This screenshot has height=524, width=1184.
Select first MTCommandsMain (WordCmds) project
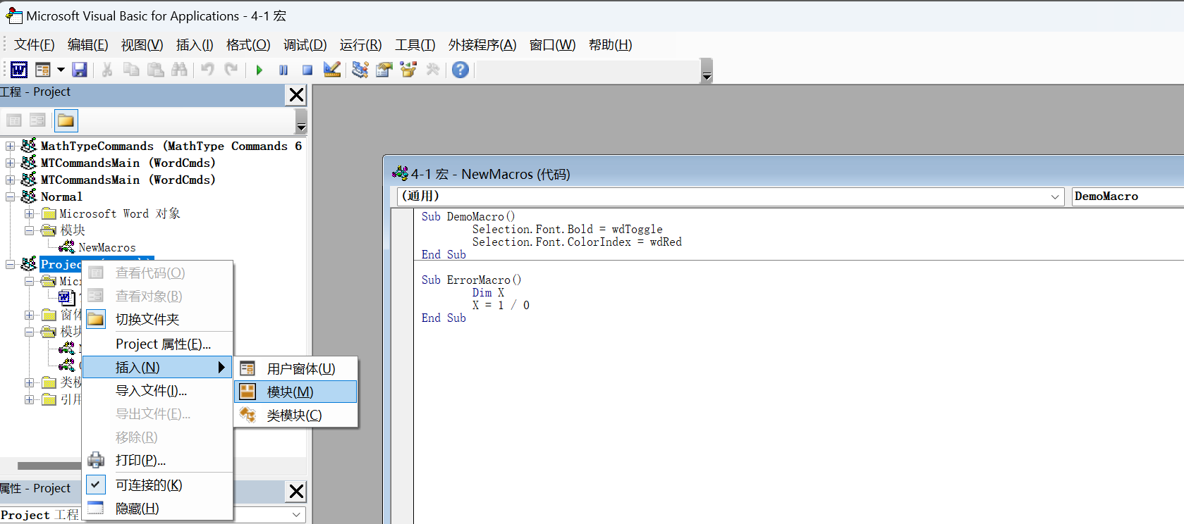pos(128,163)
